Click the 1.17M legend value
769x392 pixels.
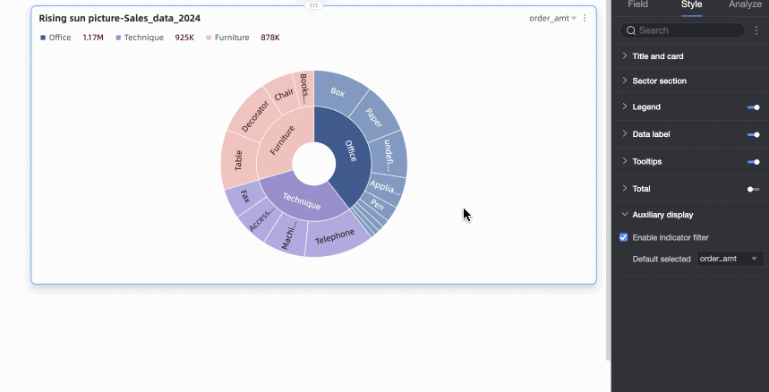(93, 38)
